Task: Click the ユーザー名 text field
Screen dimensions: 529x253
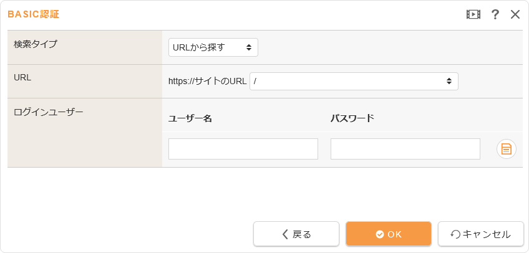Action: click(x=243, y=149)
